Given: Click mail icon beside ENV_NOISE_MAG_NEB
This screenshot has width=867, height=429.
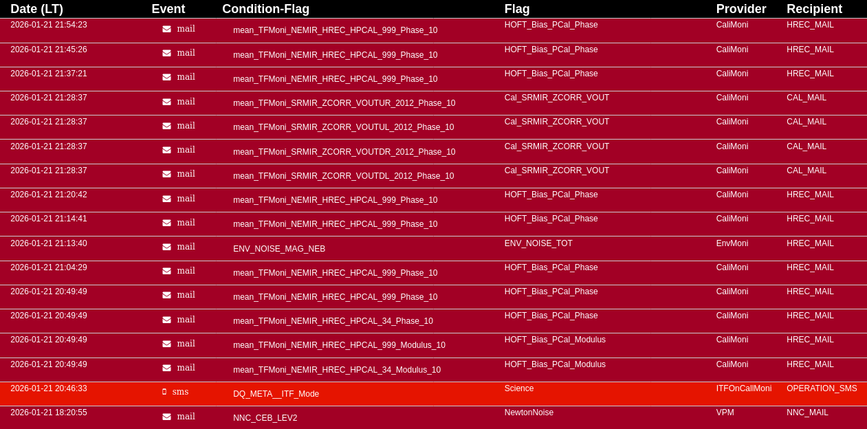Looking at the screenshot, I should [166, 247].
